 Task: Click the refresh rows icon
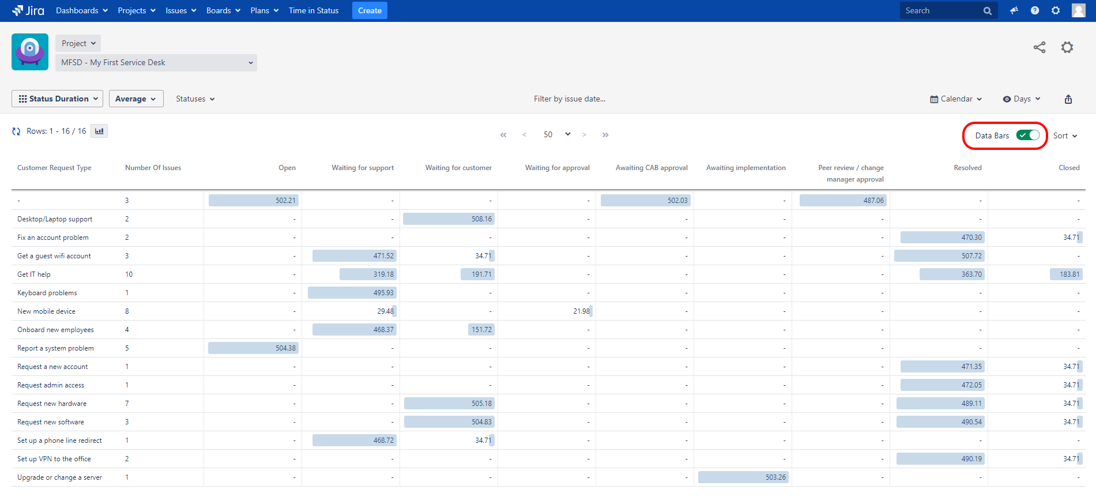[x=16, y=131]
